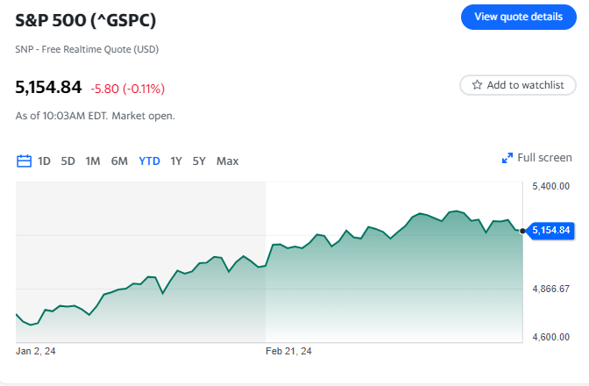Add S&P 500 to watchlist

point(518,85)
